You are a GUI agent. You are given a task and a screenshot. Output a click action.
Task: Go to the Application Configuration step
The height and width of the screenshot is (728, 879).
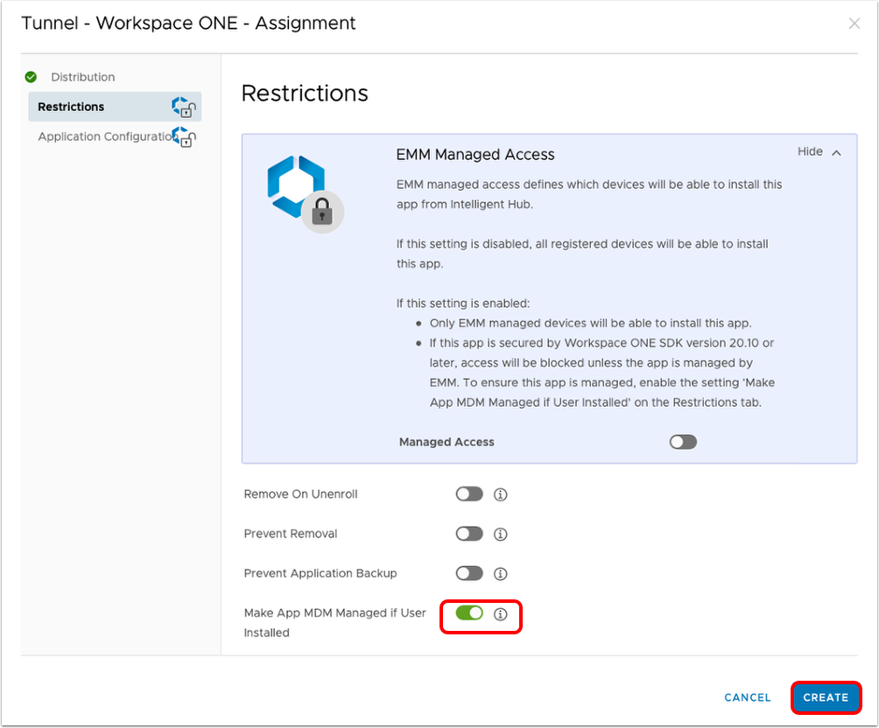[x=103, y=136]
